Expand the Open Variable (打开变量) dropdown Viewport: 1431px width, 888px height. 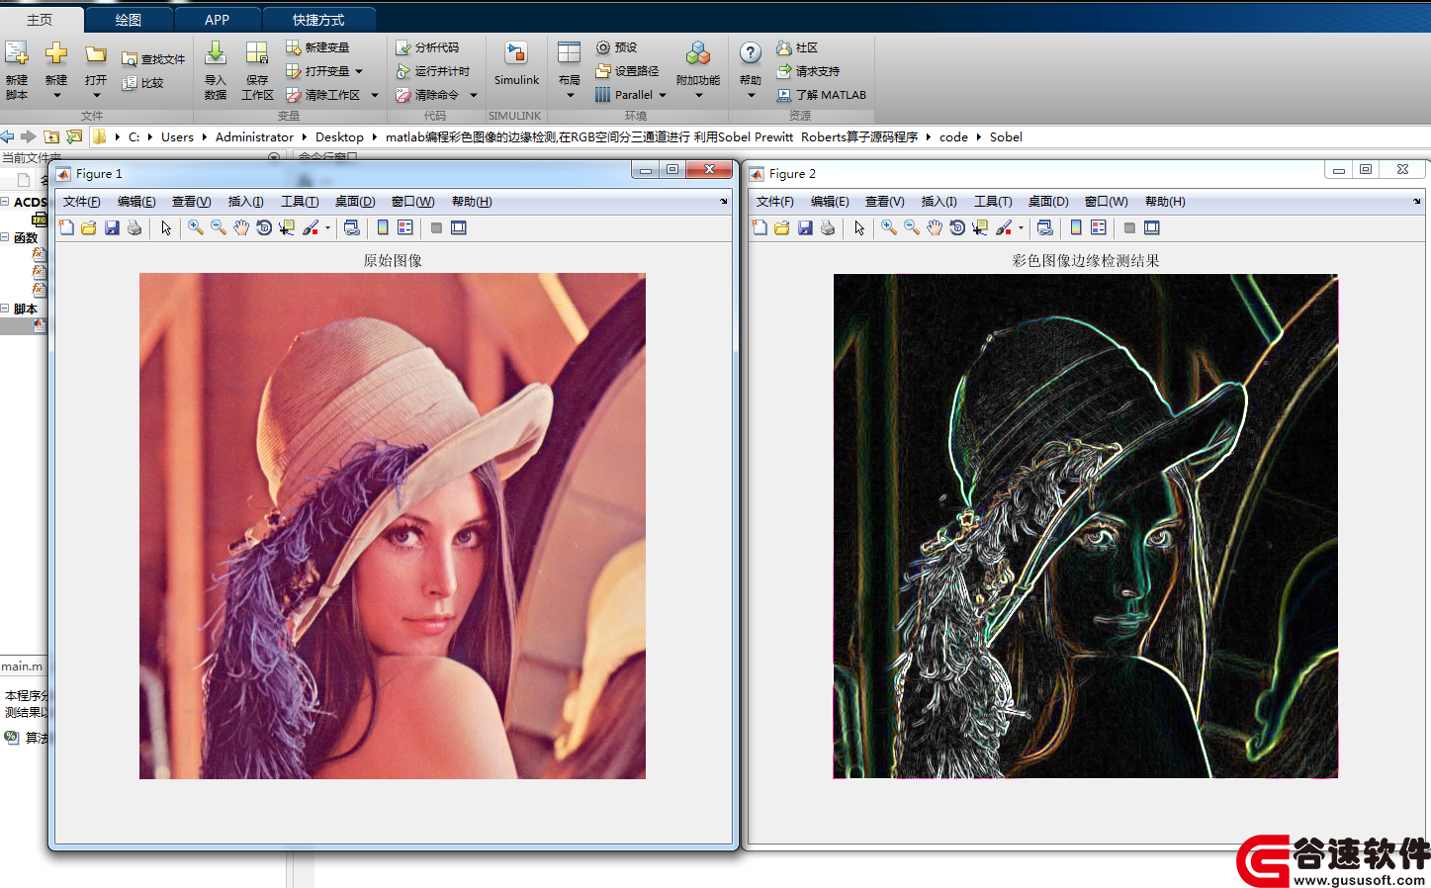tap(359, 71)
